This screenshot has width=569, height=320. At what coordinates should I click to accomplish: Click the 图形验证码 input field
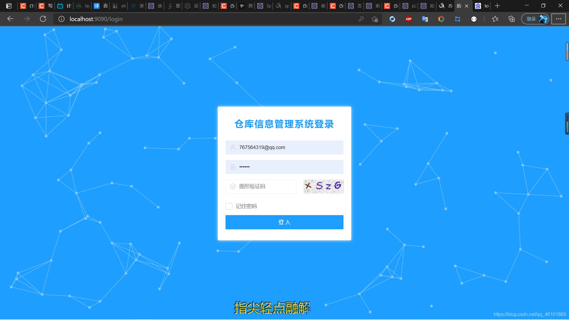261,186
